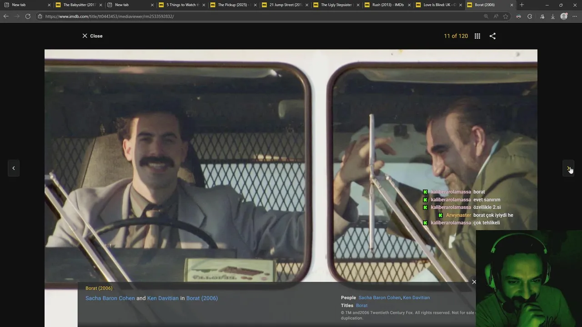Close the 21 Jump Street tab

pyautogui.click(x=306, y=5)
